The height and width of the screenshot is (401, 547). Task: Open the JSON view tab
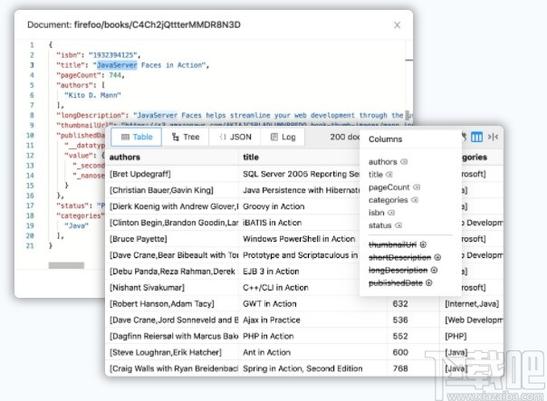click(x=235, y=137)
